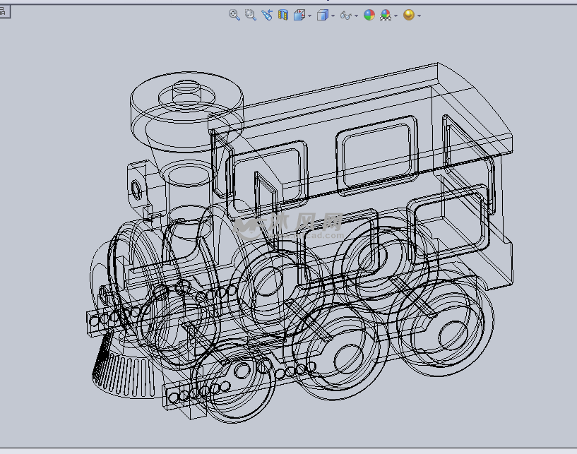577x454 pixels.
Task: Click the gold View Settings sphere icon
Action: [408, 15]
